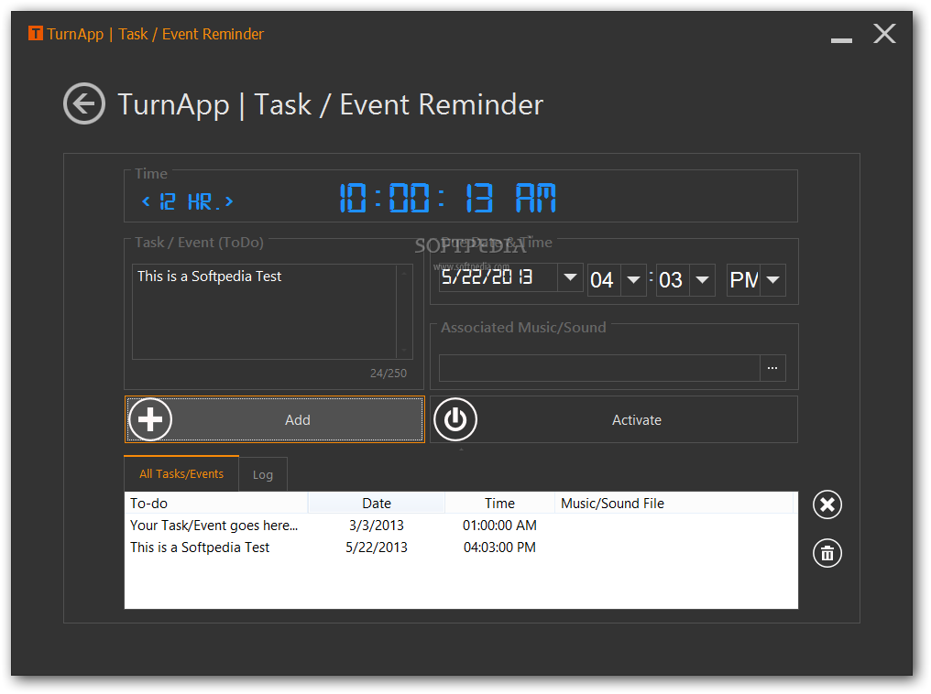
Task: Click the plus icon on Add button
Action: tap(150, 419)
